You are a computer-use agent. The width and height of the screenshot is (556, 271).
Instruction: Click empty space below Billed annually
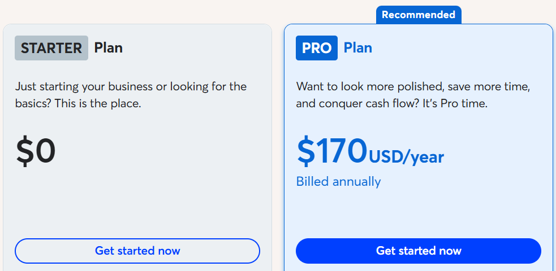coord(419,212)
